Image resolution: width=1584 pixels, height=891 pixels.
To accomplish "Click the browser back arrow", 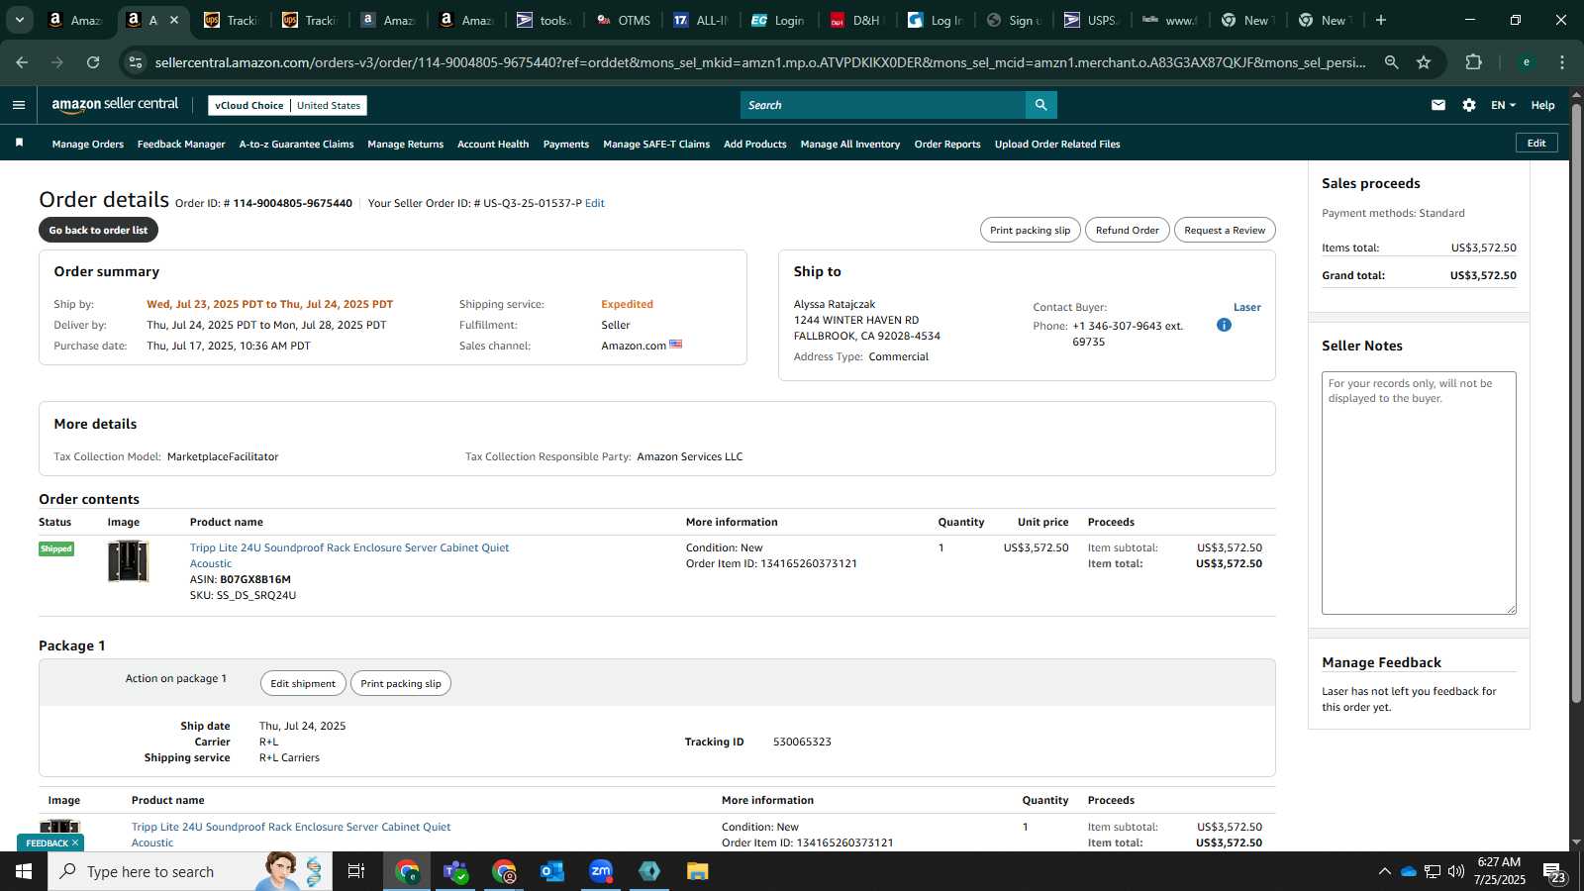I will [22, 62].
